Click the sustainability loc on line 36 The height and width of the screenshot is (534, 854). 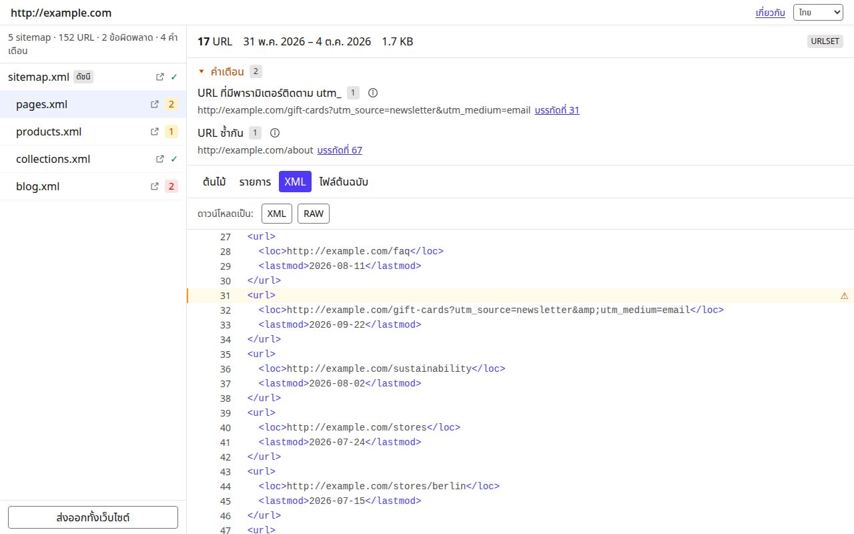(379, 369)
